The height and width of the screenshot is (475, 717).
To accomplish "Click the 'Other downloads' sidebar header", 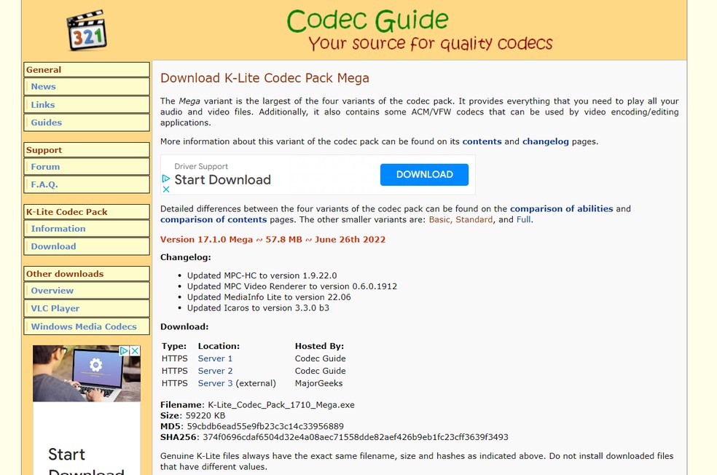I will [x=87, y=274].
